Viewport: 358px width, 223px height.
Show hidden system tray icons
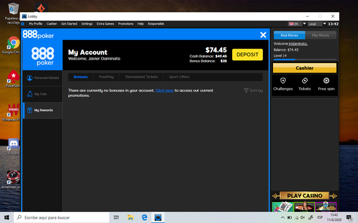282,217
